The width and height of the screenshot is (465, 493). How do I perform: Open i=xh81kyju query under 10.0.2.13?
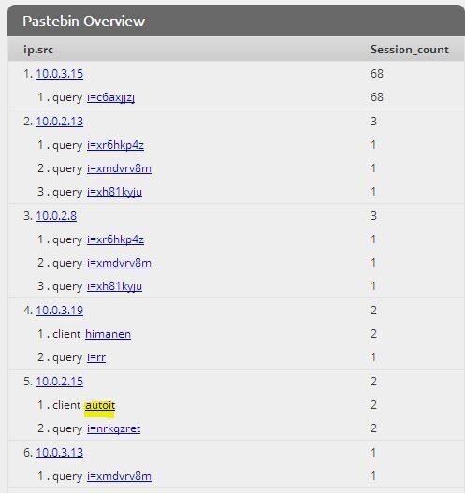pos(114,192)
